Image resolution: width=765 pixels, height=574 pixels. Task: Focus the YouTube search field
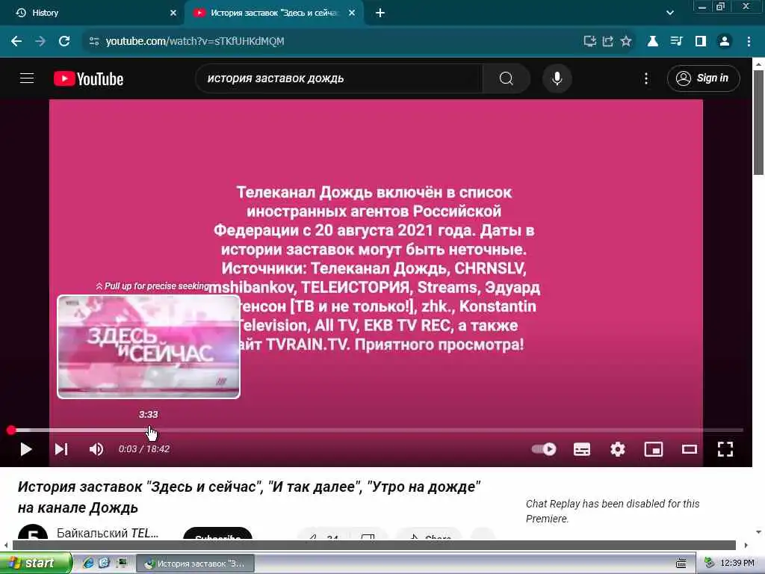tap(339, 78)
